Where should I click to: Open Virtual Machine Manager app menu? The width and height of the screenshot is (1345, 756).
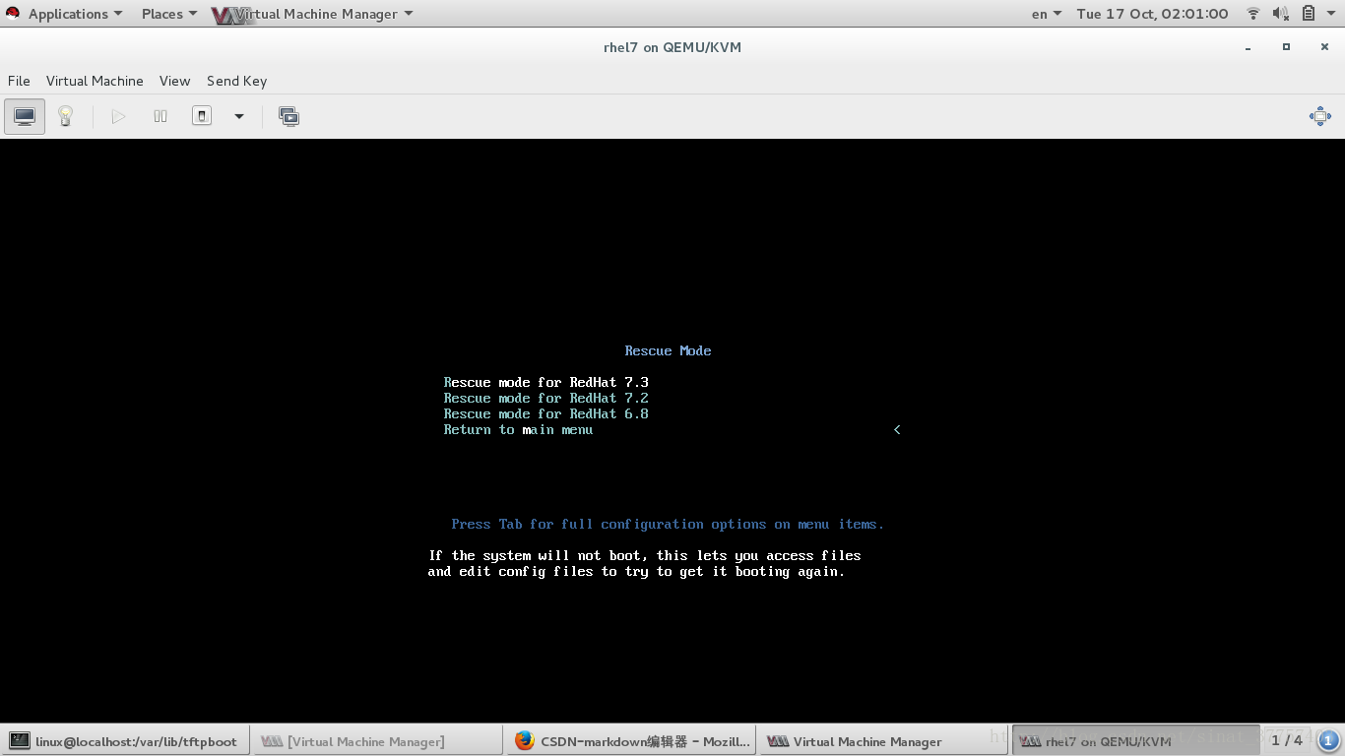coord(313,14)
